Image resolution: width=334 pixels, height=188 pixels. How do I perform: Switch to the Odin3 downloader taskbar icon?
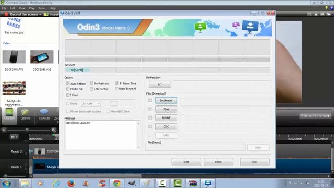click(x=208, y=183)
